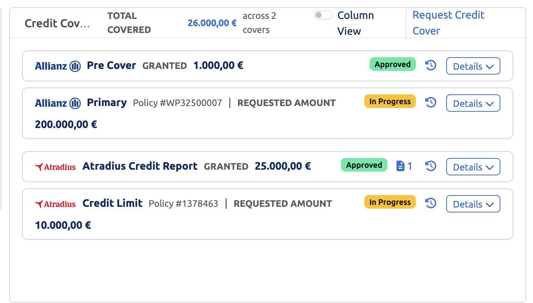Expand Details for Atradius Credit Report
Viewport: 533px width, 303px height.
(473, 167)
